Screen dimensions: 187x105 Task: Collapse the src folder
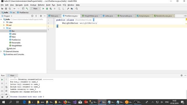(4, 28)
